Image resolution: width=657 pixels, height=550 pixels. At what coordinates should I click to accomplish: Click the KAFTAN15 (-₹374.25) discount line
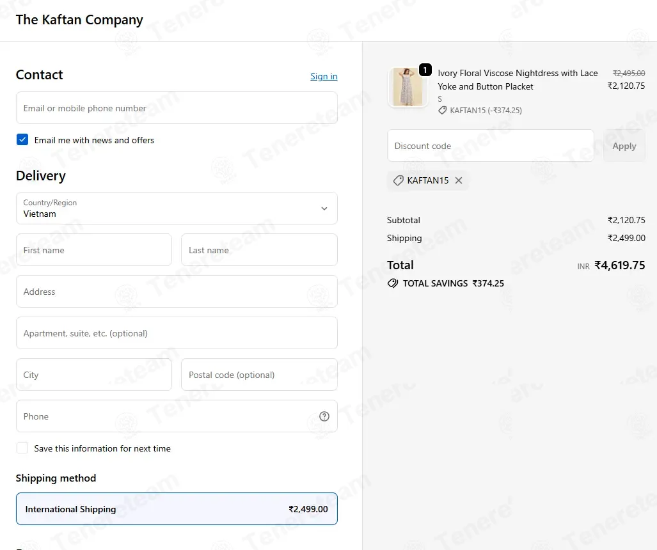coord(480,111)
